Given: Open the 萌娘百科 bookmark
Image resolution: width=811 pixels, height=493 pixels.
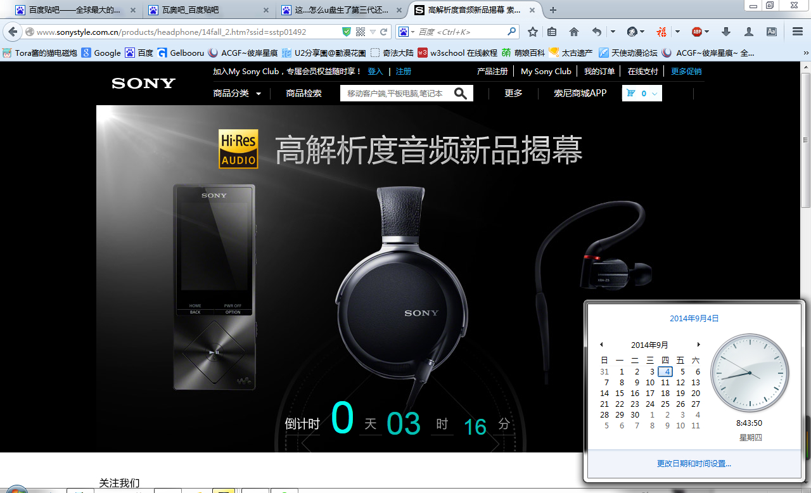Looking at the screenshot, I should tap(523, 53).
